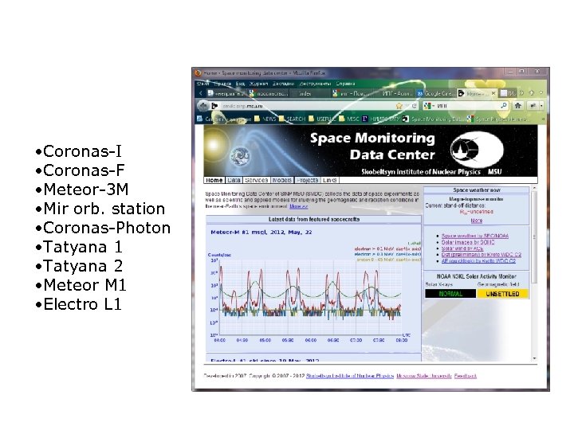Click the Firefox Home toolbar button
The image size is (574, 430).
pos(517,106)
